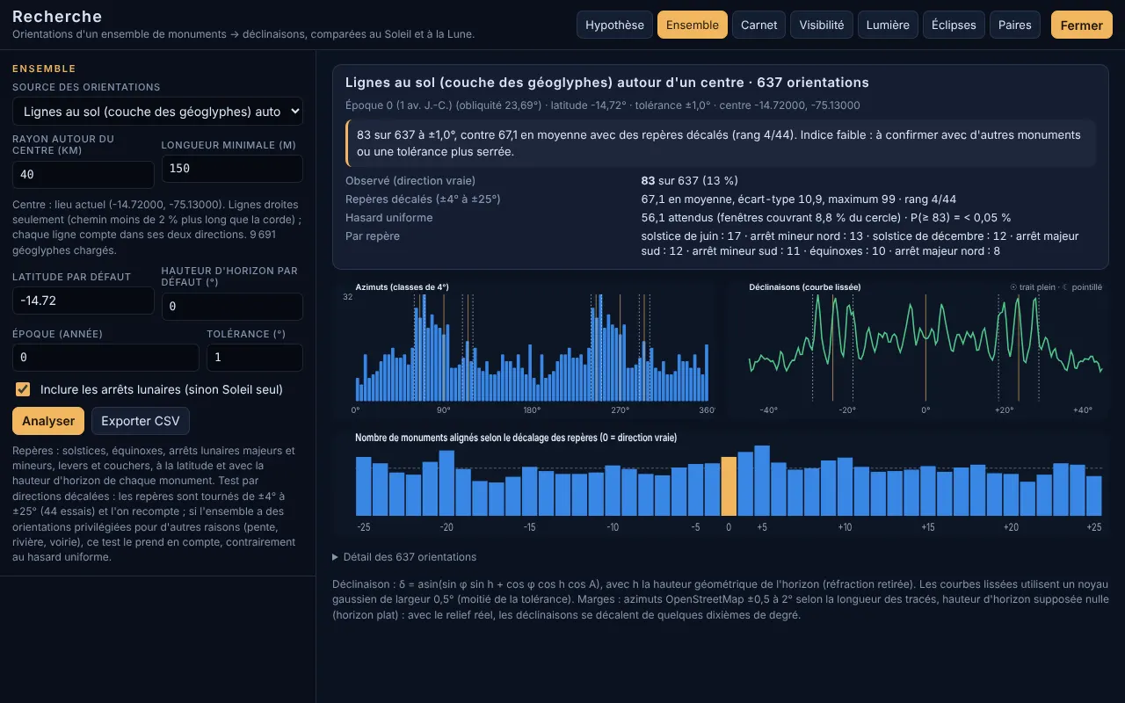
Task: Click the results heading 'Lignes au sol … 637 orientations'
Action: click(607, 83)
